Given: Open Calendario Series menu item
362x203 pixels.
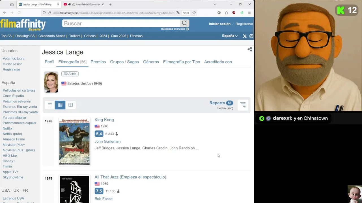Looking at the screenshot, I should 52,36.
